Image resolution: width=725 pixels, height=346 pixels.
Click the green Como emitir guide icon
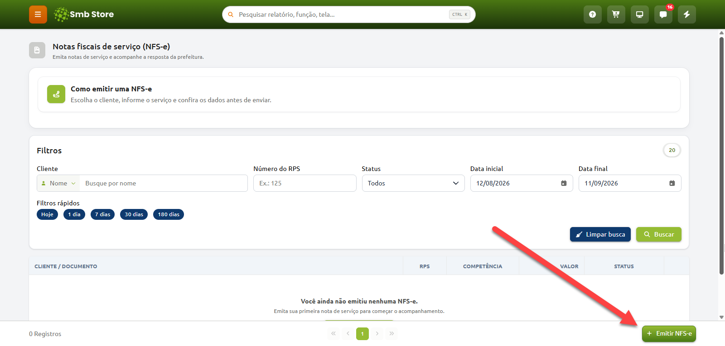(x=56, y=94)
